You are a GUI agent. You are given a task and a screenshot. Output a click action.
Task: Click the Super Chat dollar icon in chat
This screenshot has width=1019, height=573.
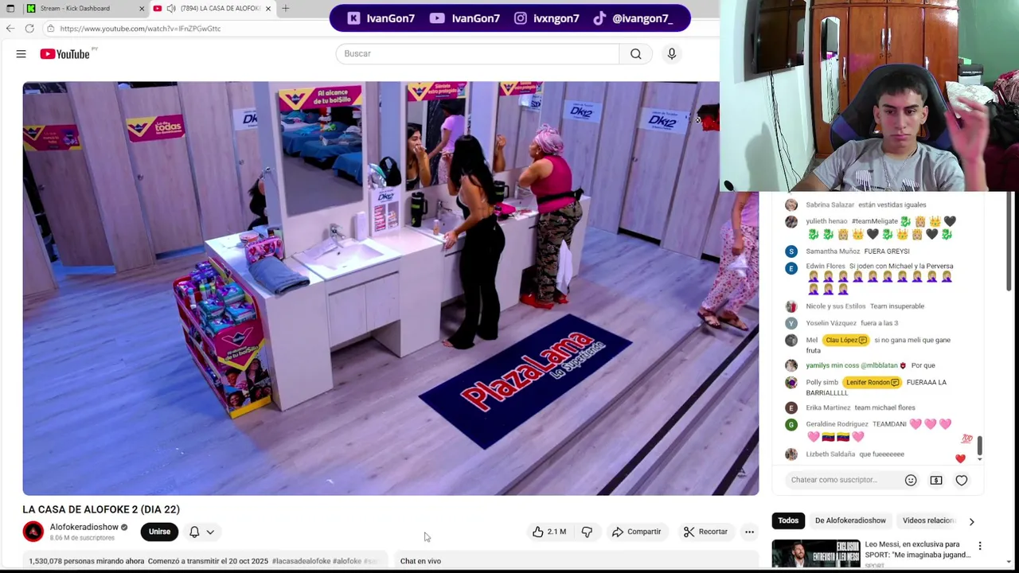(x=936, y=480)
